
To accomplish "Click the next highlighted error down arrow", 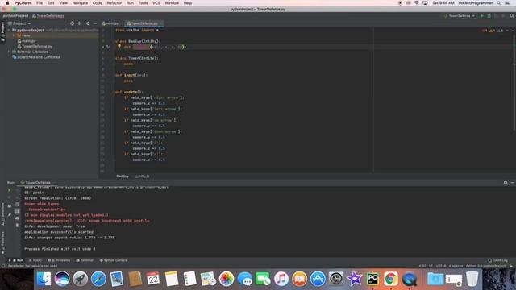I will (x=512, y=31).
